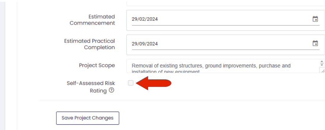Open the Estimated Commencement calendar picker icon
This screenshot has height=130, width=325.
click(315, 19)
